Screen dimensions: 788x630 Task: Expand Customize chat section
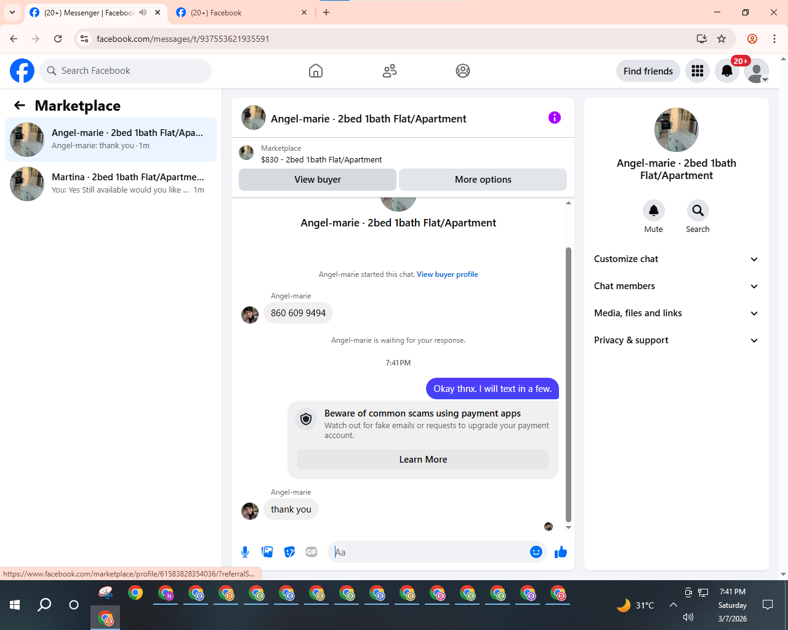click(x=677, y=259)
